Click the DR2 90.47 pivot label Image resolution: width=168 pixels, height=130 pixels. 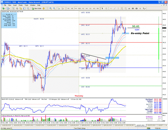pos(85,25)
